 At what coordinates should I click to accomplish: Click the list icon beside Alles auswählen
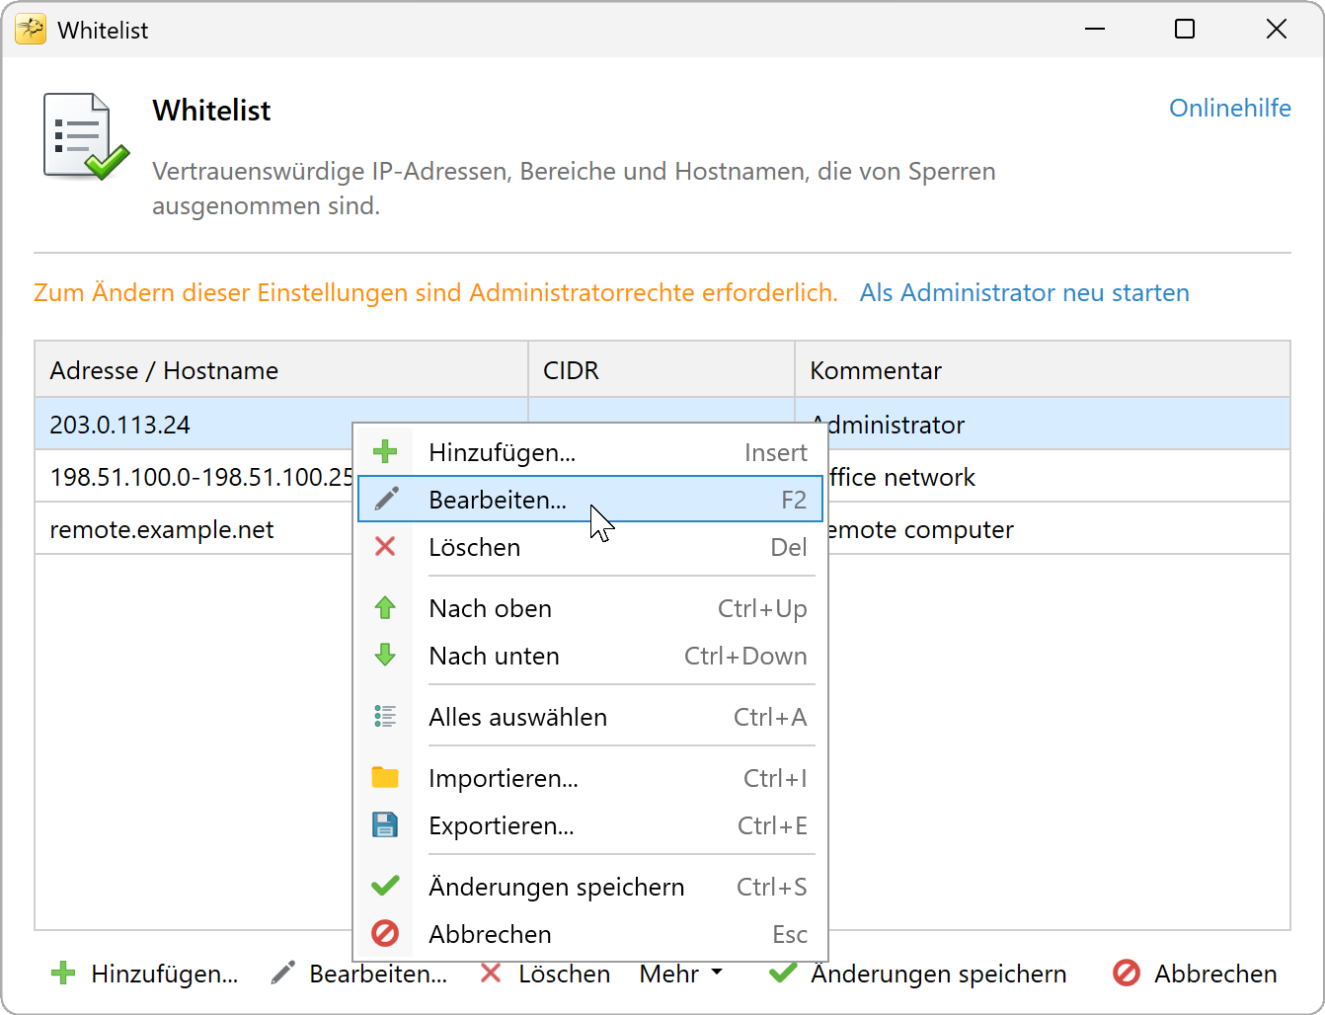385,717
